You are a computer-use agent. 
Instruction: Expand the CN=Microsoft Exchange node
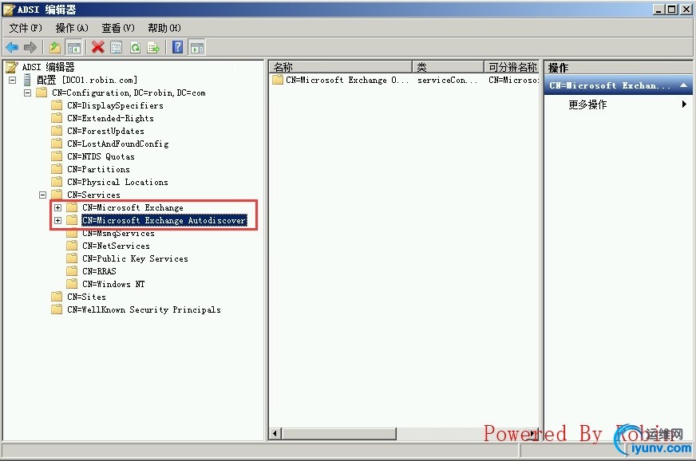(x=57, y=207)
